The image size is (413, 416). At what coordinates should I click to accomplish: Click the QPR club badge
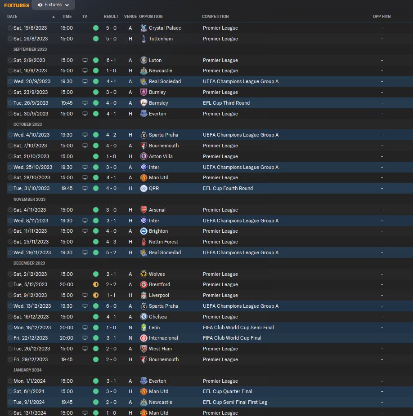(144, 188)
